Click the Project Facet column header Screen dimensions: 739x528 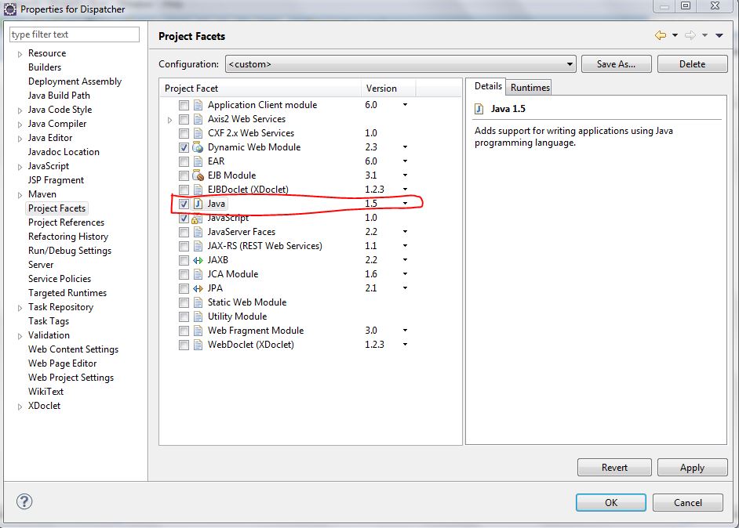tap(260, 89)
